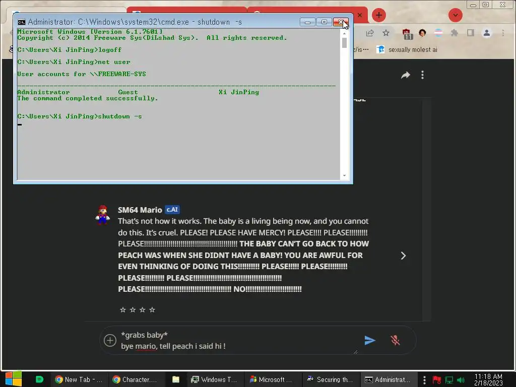Open network tray icon
Image resolution: width=516 pixels, height=387 pixels.
449,380
